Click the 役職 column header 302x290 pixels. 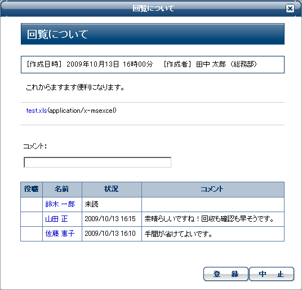coord(32,189)
